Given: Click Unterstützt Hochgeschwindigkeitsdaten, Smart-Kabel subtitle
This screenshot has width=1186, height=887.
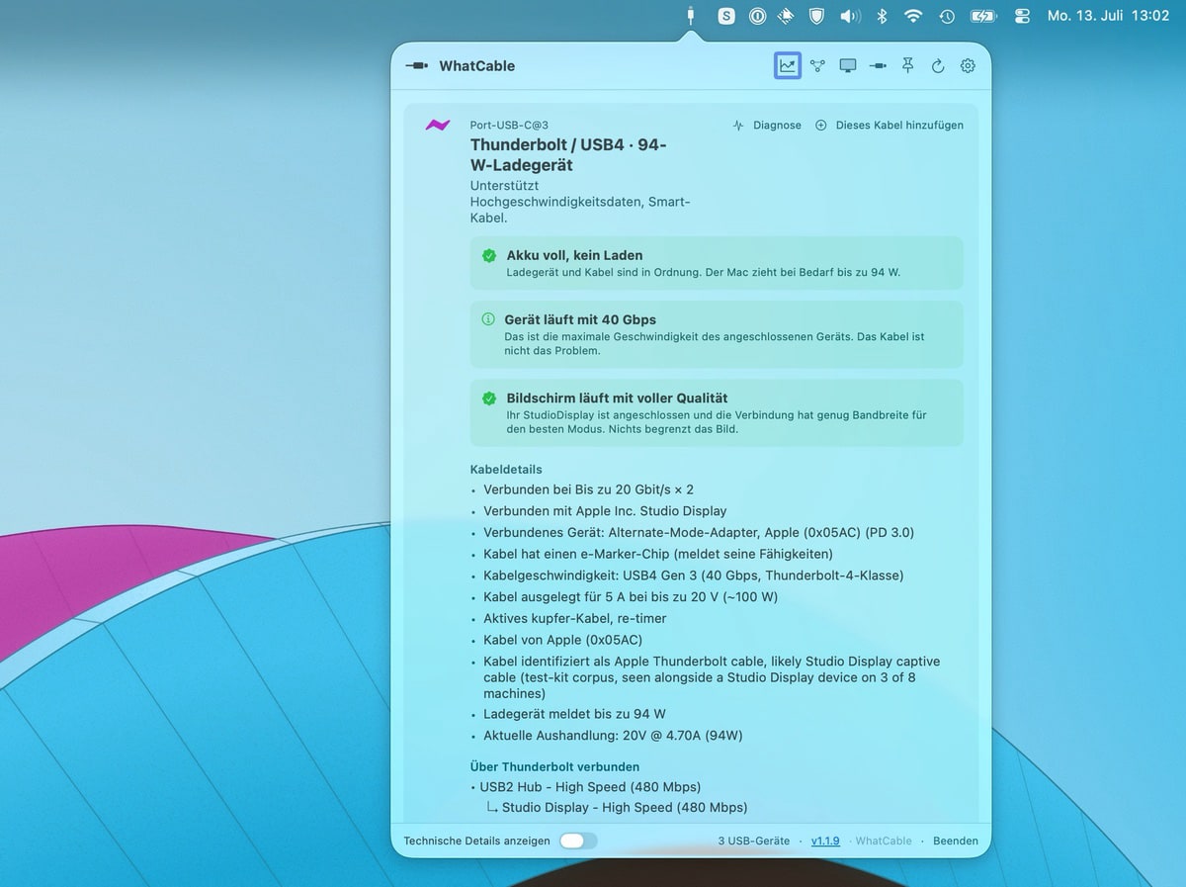Looking at the screenshot, I should pyautogui.click(x=580, y=202).
